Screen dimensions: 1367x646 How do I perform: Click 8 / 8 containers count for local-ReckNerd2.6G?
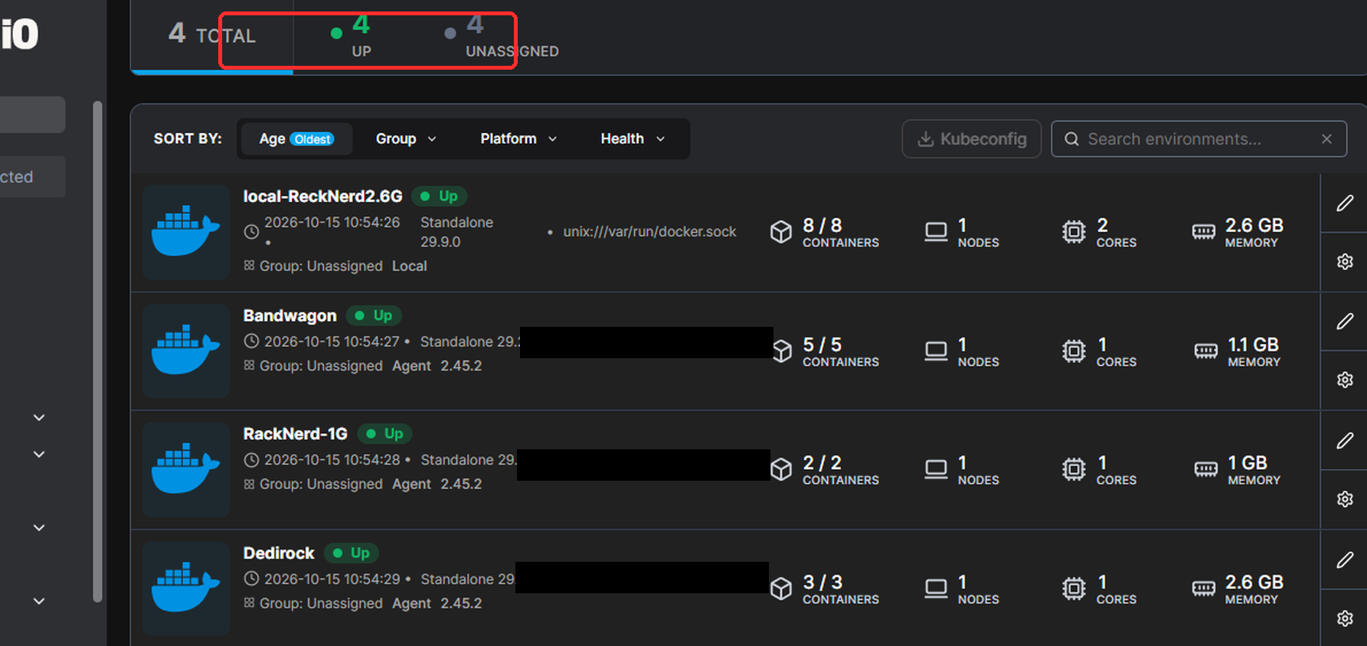click(822, 225)
